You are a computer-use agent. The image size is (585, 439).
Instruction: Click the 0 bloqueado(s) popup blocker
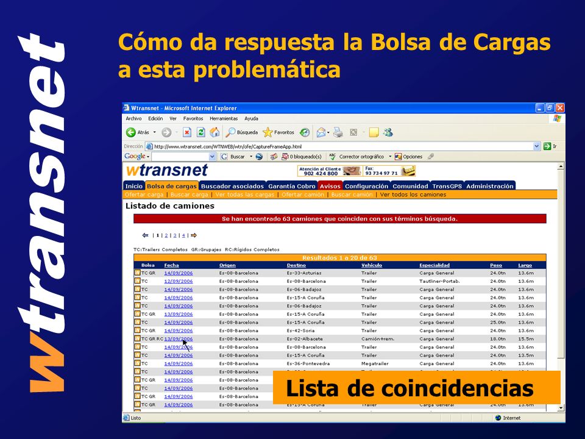[302, 157]
